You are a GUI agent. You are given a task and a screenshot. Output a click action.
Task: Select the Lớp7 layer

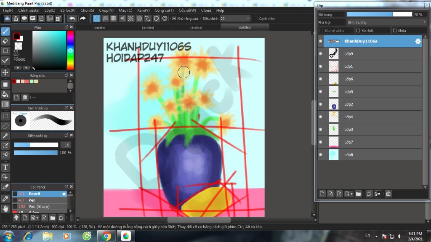(370, 142)
